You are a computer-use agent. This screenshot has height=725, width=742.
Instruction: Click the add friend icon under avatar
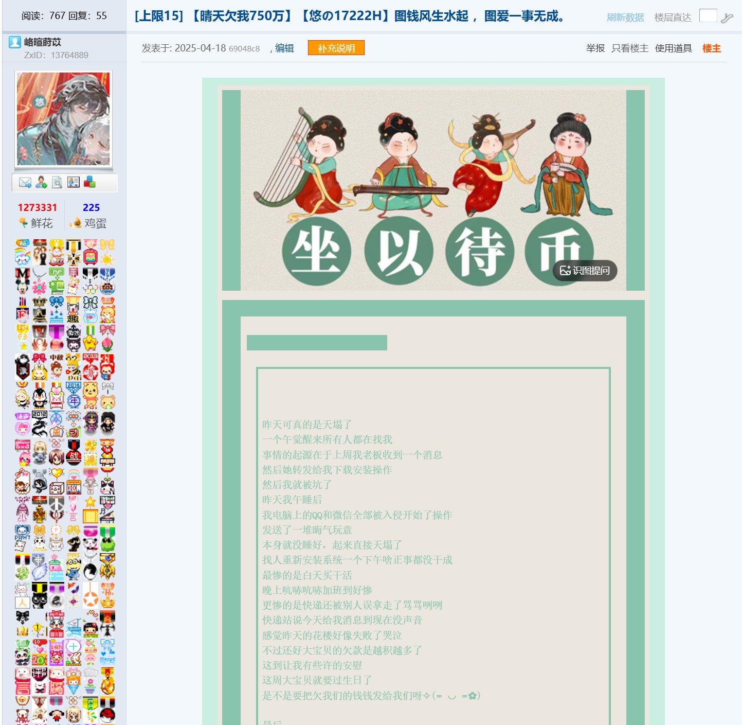tap(41, 182)
